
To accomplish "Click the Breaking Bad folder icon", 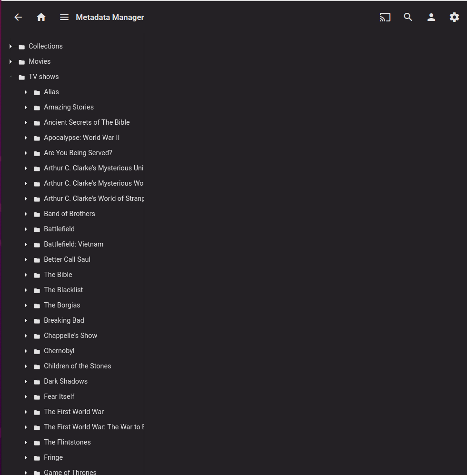I will pos(37,321).
